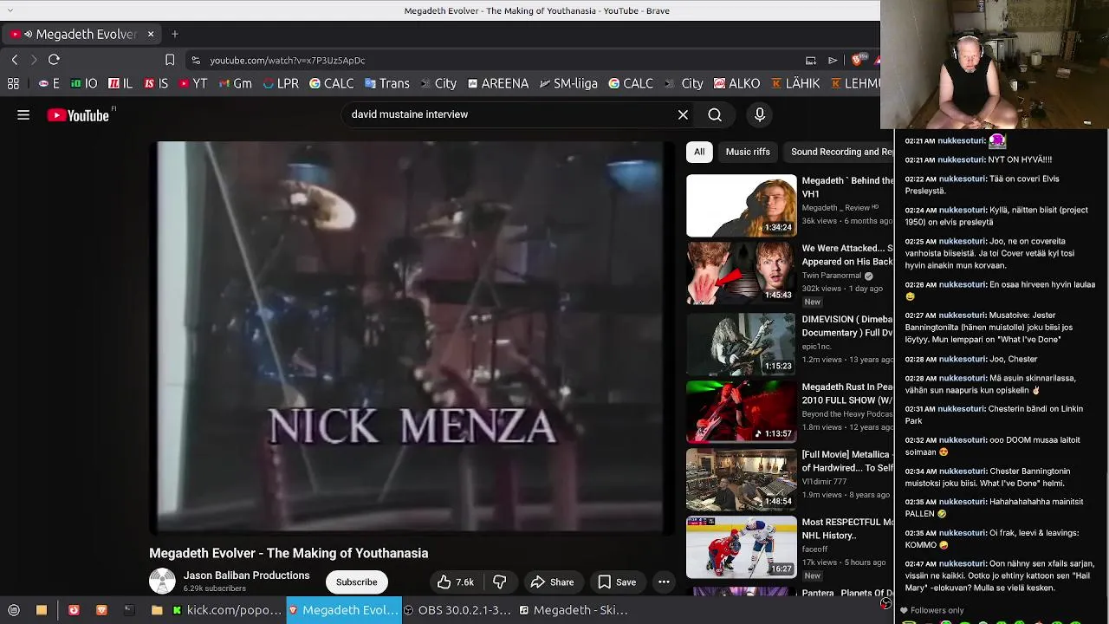Open the IL bookmark

(x=120, y=83)
